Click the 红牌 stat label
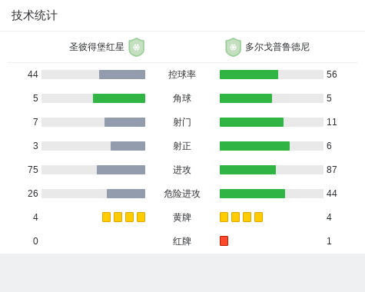The height and width of the screenshot is (292, 365). tap(182, 241)
